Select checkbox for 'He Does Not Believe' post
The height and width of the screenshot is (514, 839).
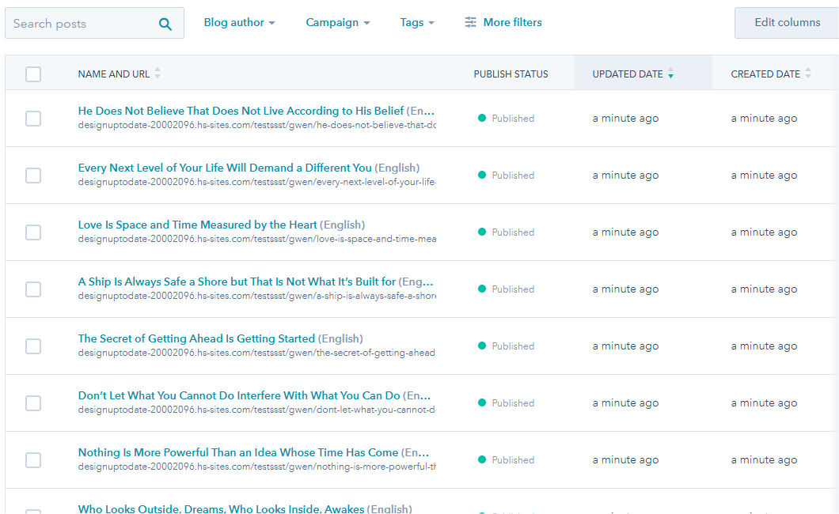[x=33, y=119]
